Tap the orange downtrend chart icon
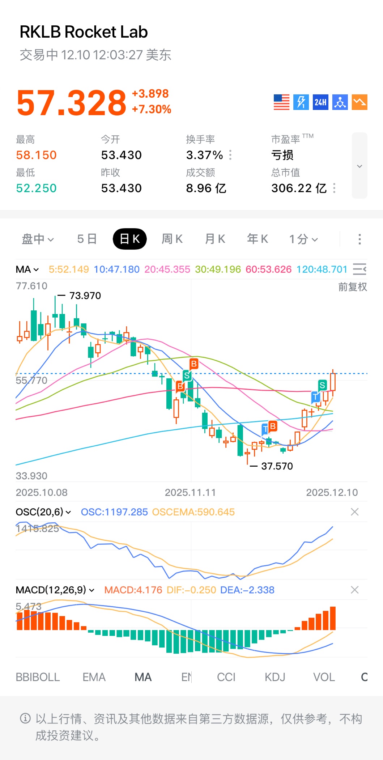 tap(359, 102)
